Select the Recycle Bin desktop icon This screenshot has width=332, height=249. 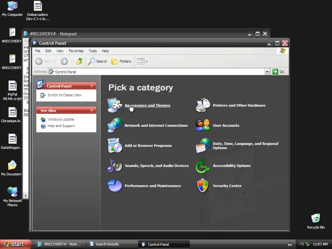pyautogui.click(x=316, y=221)
